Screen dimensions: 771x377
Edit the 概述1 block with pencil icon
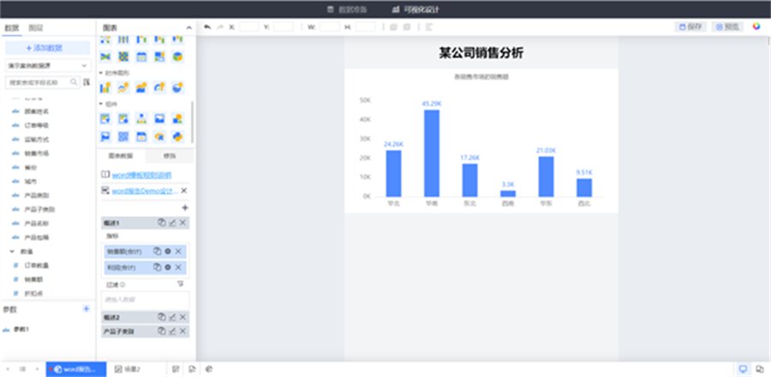point(172,223)
